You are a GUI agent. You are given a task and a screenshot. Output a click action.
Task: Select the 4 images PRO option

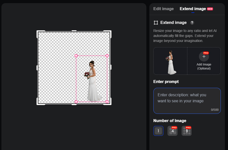[172, 131]
